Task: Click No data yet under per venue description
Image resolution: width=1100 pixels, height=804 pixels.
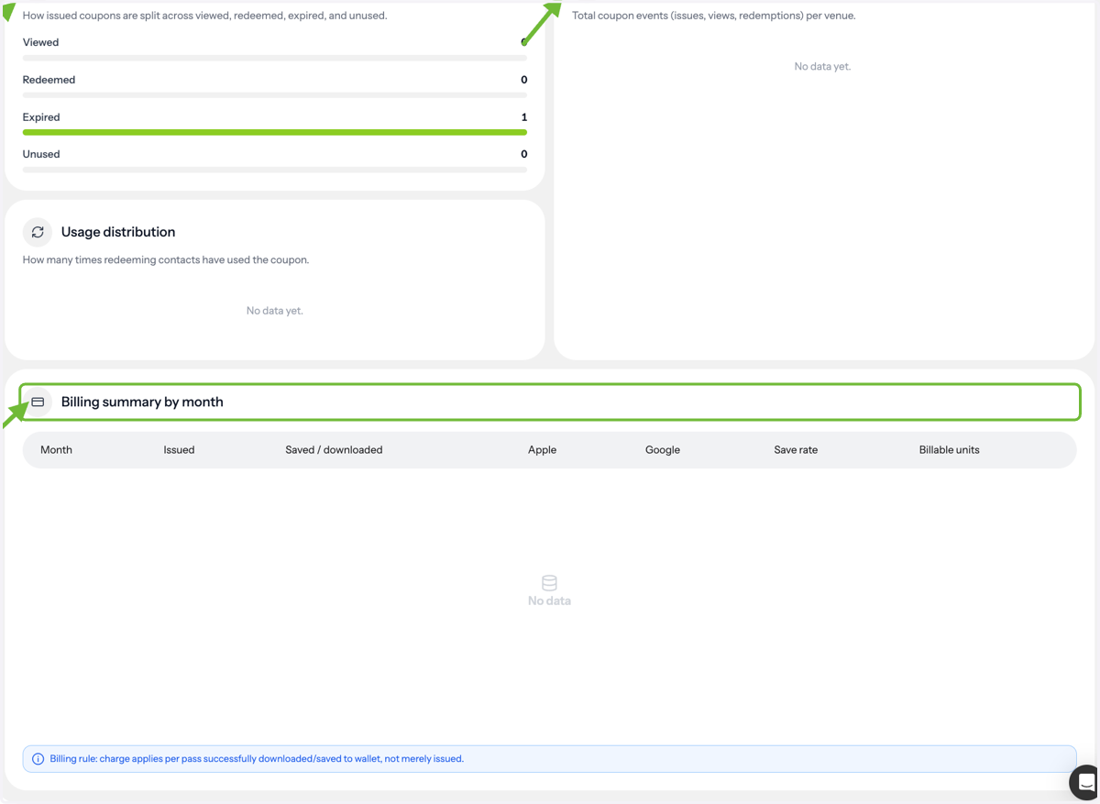Action: (822, 66)
